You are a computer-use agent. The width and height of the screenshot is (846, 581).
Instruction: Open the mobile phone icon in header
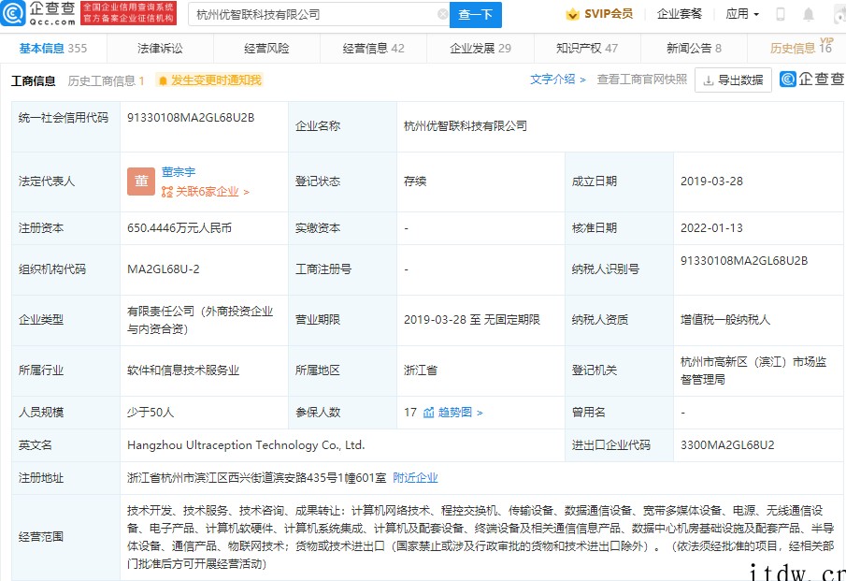tap(781, 15)
